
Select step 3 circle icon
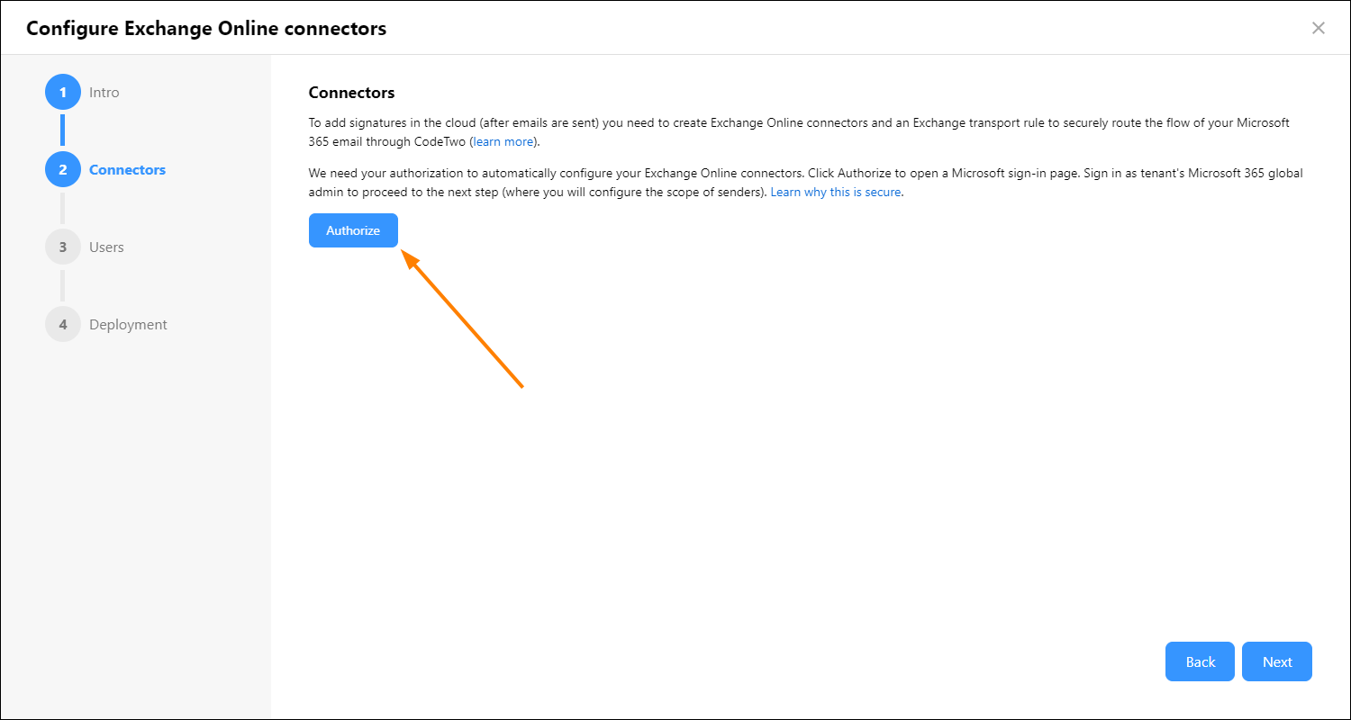(x=63, y=247)
